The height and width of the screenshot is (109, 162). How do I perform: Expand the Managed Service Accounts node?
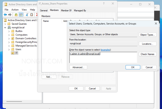pyautogui.click(x=9, y=46)
